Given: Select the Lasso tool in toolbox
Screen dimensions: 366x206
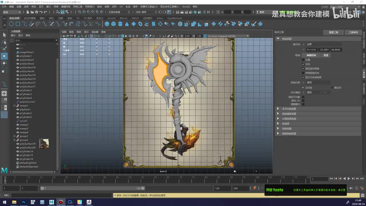Looking at the screenshot, I should pos(4,42).
